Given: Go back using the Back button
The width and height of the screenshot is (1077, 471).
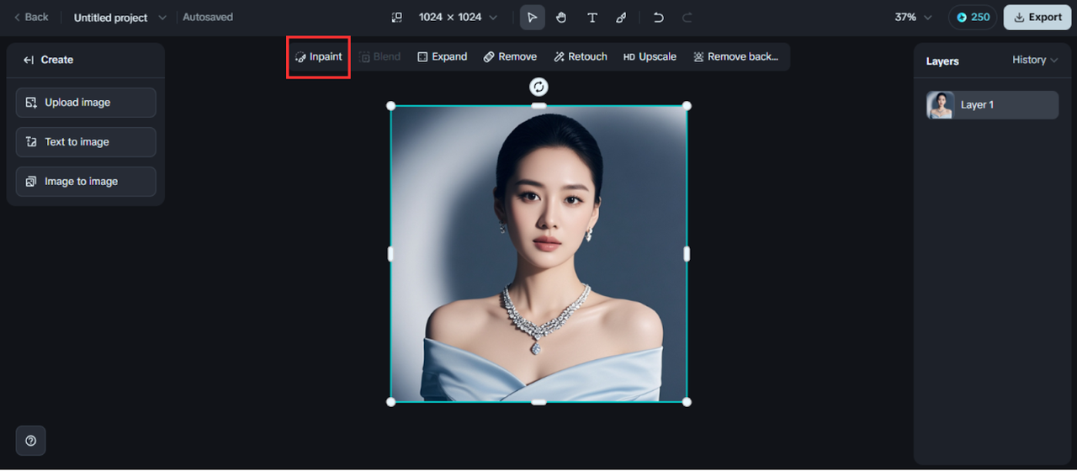Looking at the screenshot, I should click(x=31, y=17).
